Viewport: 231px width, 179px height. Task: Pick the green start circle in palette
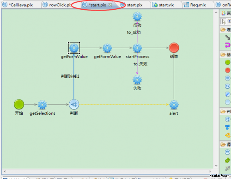click(x=228, y=62)
